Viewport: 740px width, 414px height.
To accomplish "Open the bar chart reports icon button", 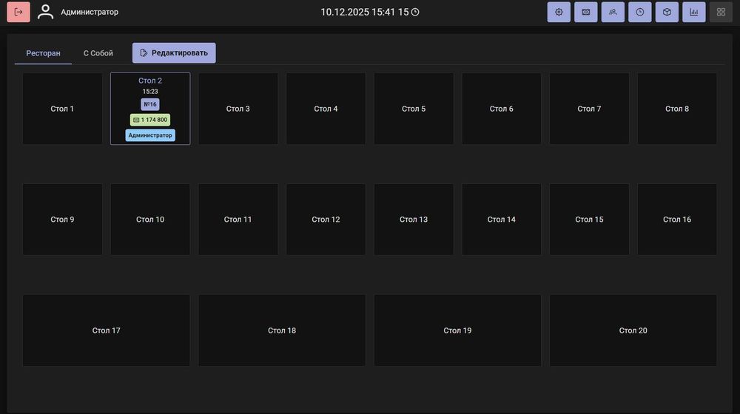I will pyautogui.click(x=694, y=12).
